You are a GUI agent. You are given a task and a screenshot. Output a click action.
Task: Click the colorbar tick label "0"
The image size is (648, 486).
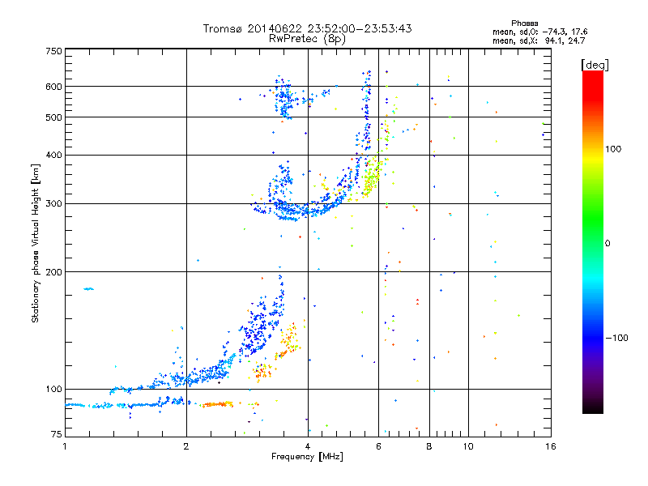point(607,244)
